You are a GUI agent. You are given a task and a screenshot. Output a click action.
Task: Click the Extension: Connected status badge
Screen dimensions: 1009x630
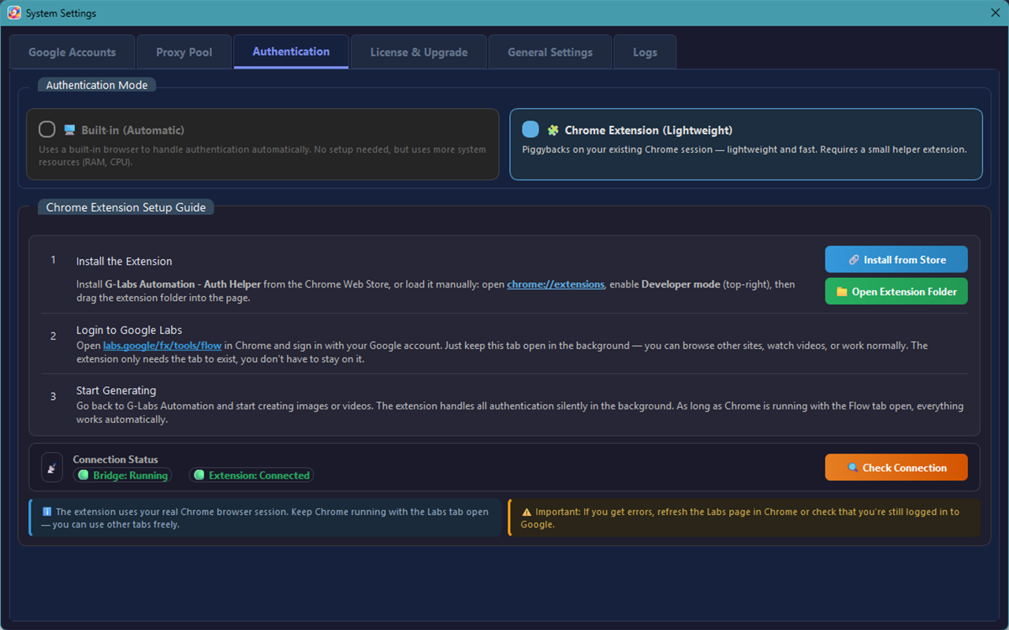point(251,476)
